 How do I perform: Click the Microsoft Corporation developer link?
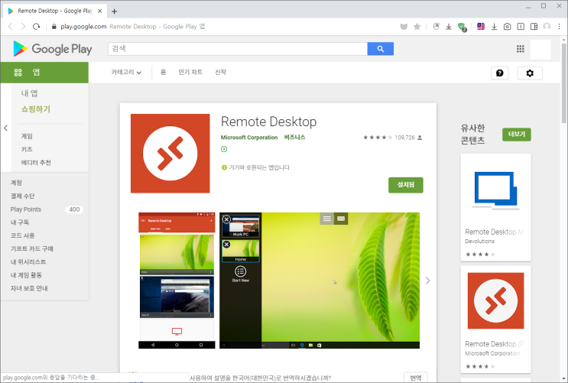249,138
